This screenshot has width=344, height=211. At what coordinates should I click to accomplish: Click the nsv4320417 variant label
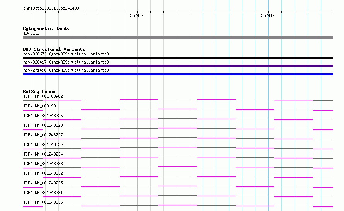click(66, 62)
